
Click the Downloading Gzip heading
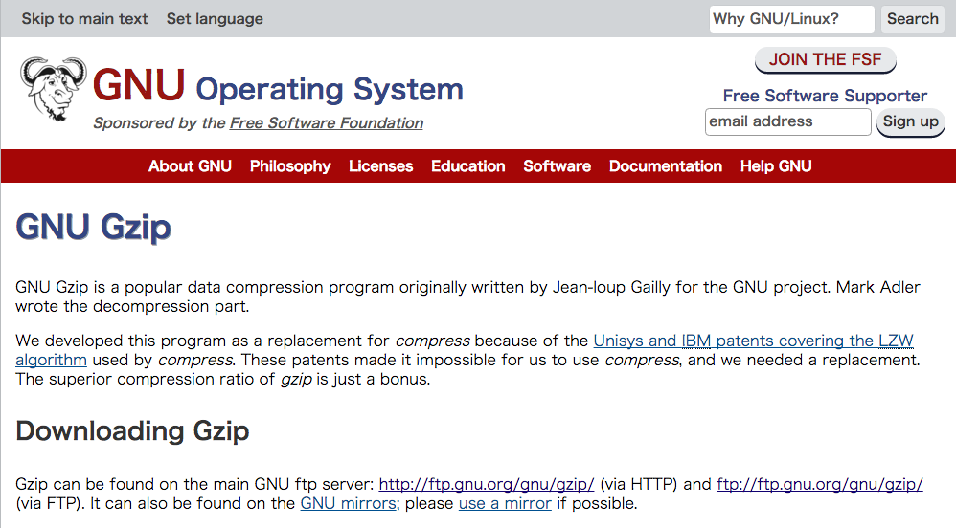pos(132,431)
